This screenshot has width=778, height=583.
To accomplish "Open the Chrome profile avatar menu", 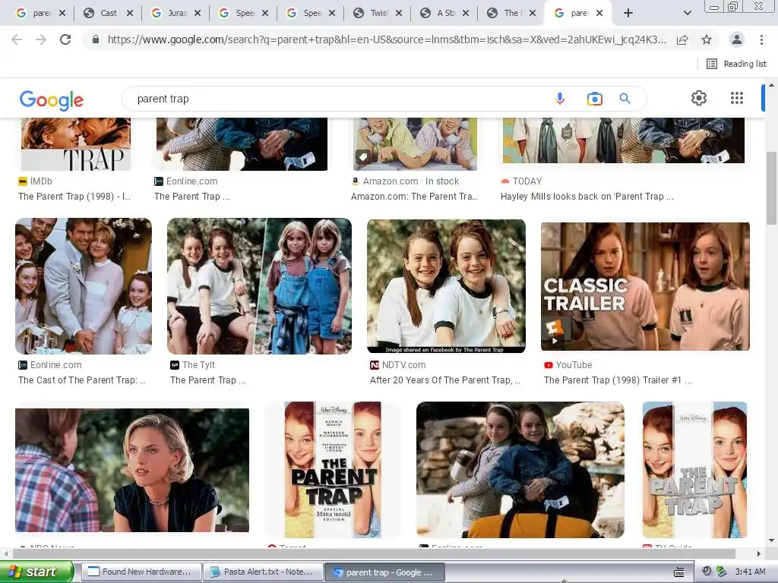I will point(737,39).
